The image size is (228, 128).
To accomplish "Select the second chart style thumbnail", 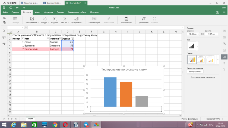I will 201,60.
